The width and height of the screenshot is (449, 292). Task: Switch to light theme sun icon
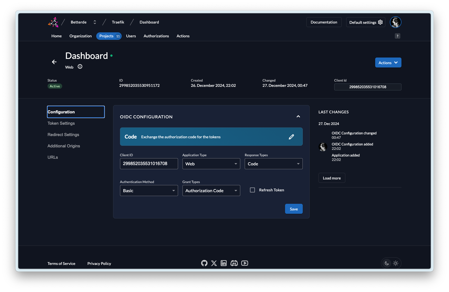[x=396, y=263]
